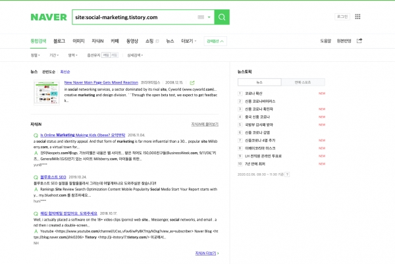Click the NAVER logo
This screenshot has height=264, width=395.
(49, 17)
